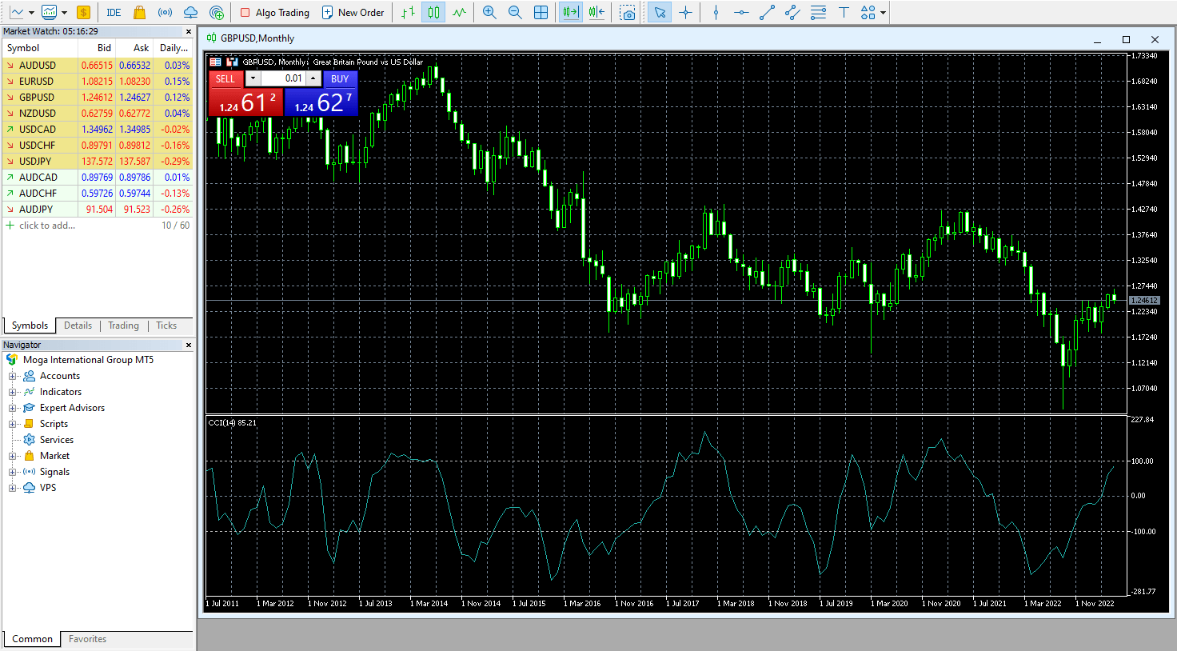1177x651 pixels.
Task: Select the EURUSD row in Market Watch
Action: coord(98,81)
